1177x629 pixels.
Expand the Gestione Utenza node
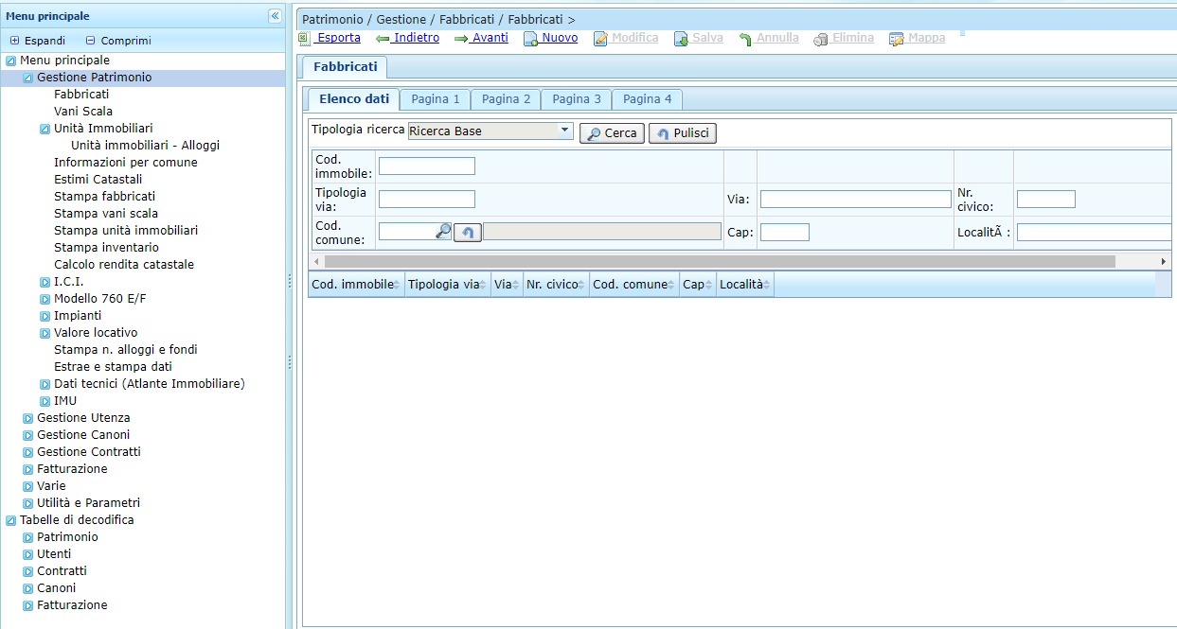click(x=27, y=418)
